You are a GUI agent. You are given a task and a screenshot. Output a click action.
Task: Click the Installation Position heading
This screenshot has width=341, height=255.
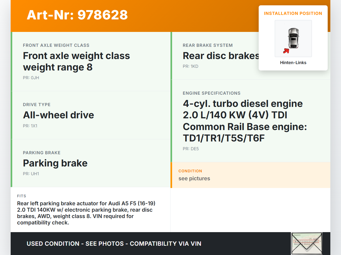[x=293, y=13]
